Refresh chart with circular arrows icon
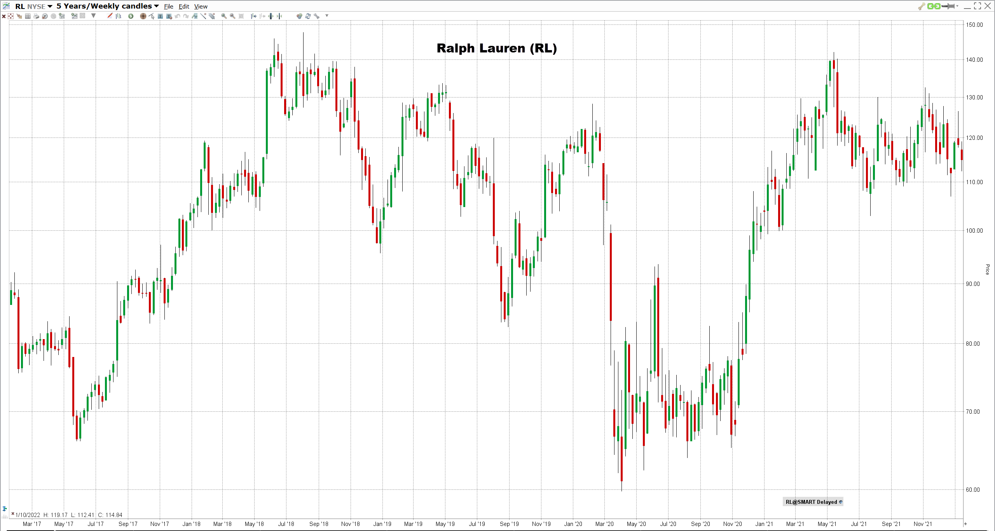 (x=308, y=16)
